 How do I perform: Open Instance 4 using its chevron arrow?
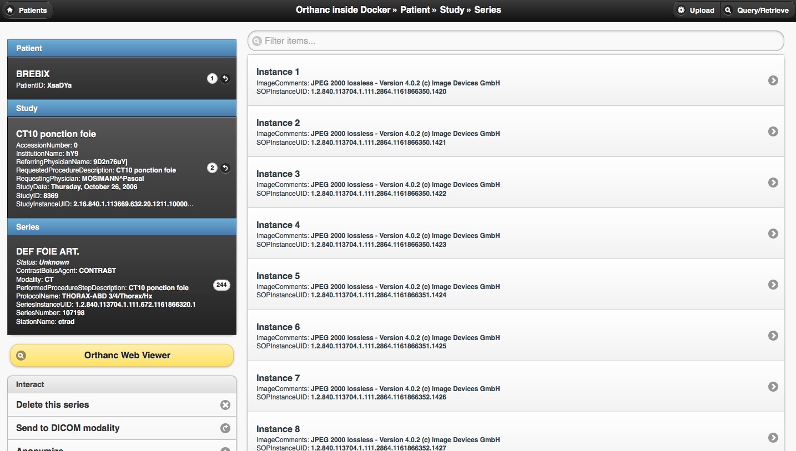click(x=773, y=234)
